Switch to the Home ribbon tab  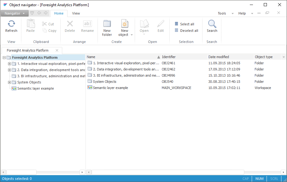point(59,13)
